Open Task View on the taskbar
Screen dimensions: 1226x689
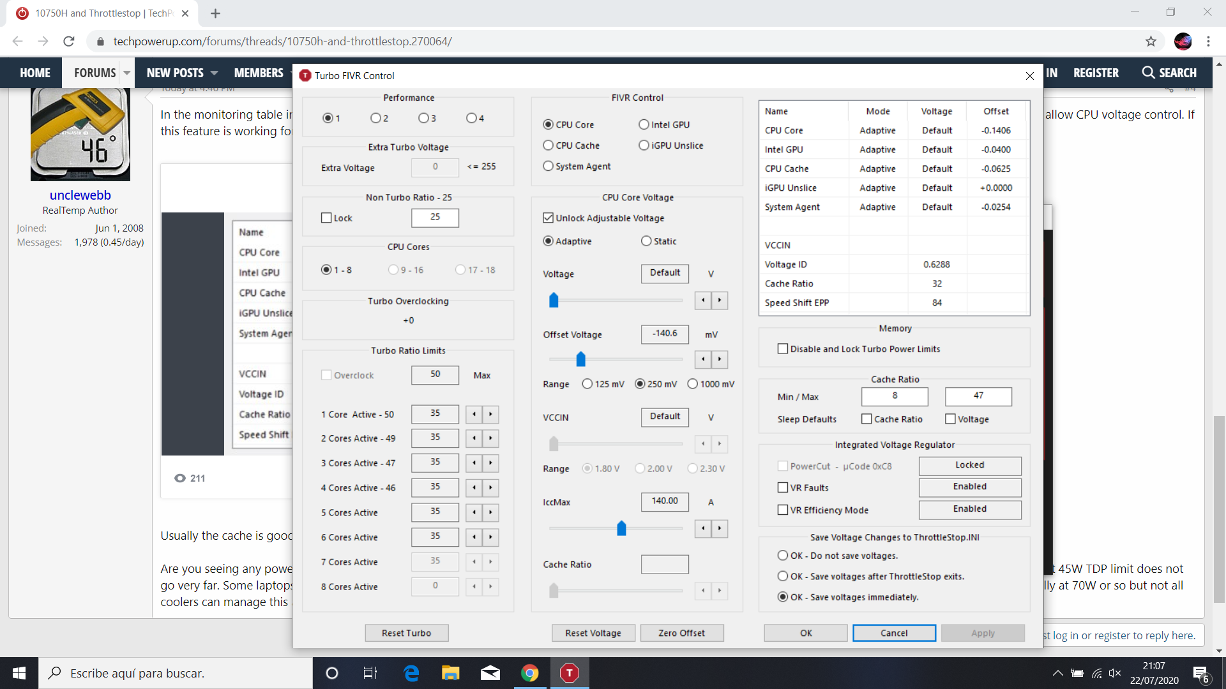[370, 673]
